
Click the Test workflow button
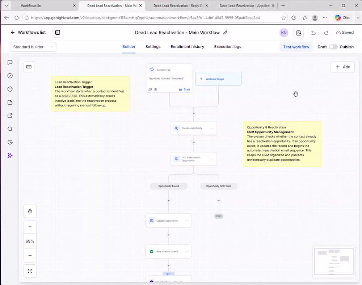click(296, 47)
